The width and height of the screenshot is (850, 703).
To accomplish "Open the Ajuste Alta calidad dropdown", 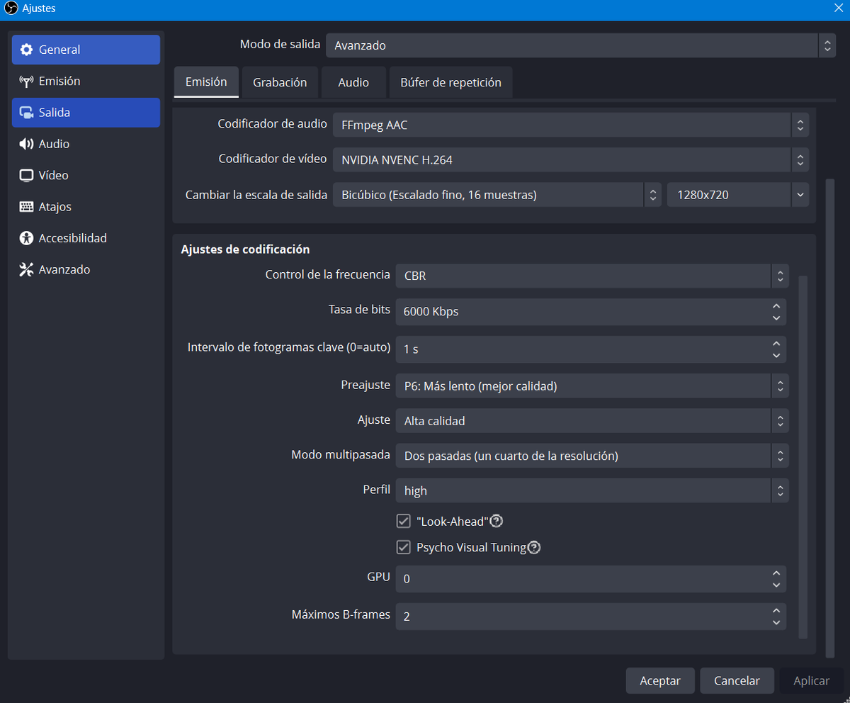I will (592, 421).
